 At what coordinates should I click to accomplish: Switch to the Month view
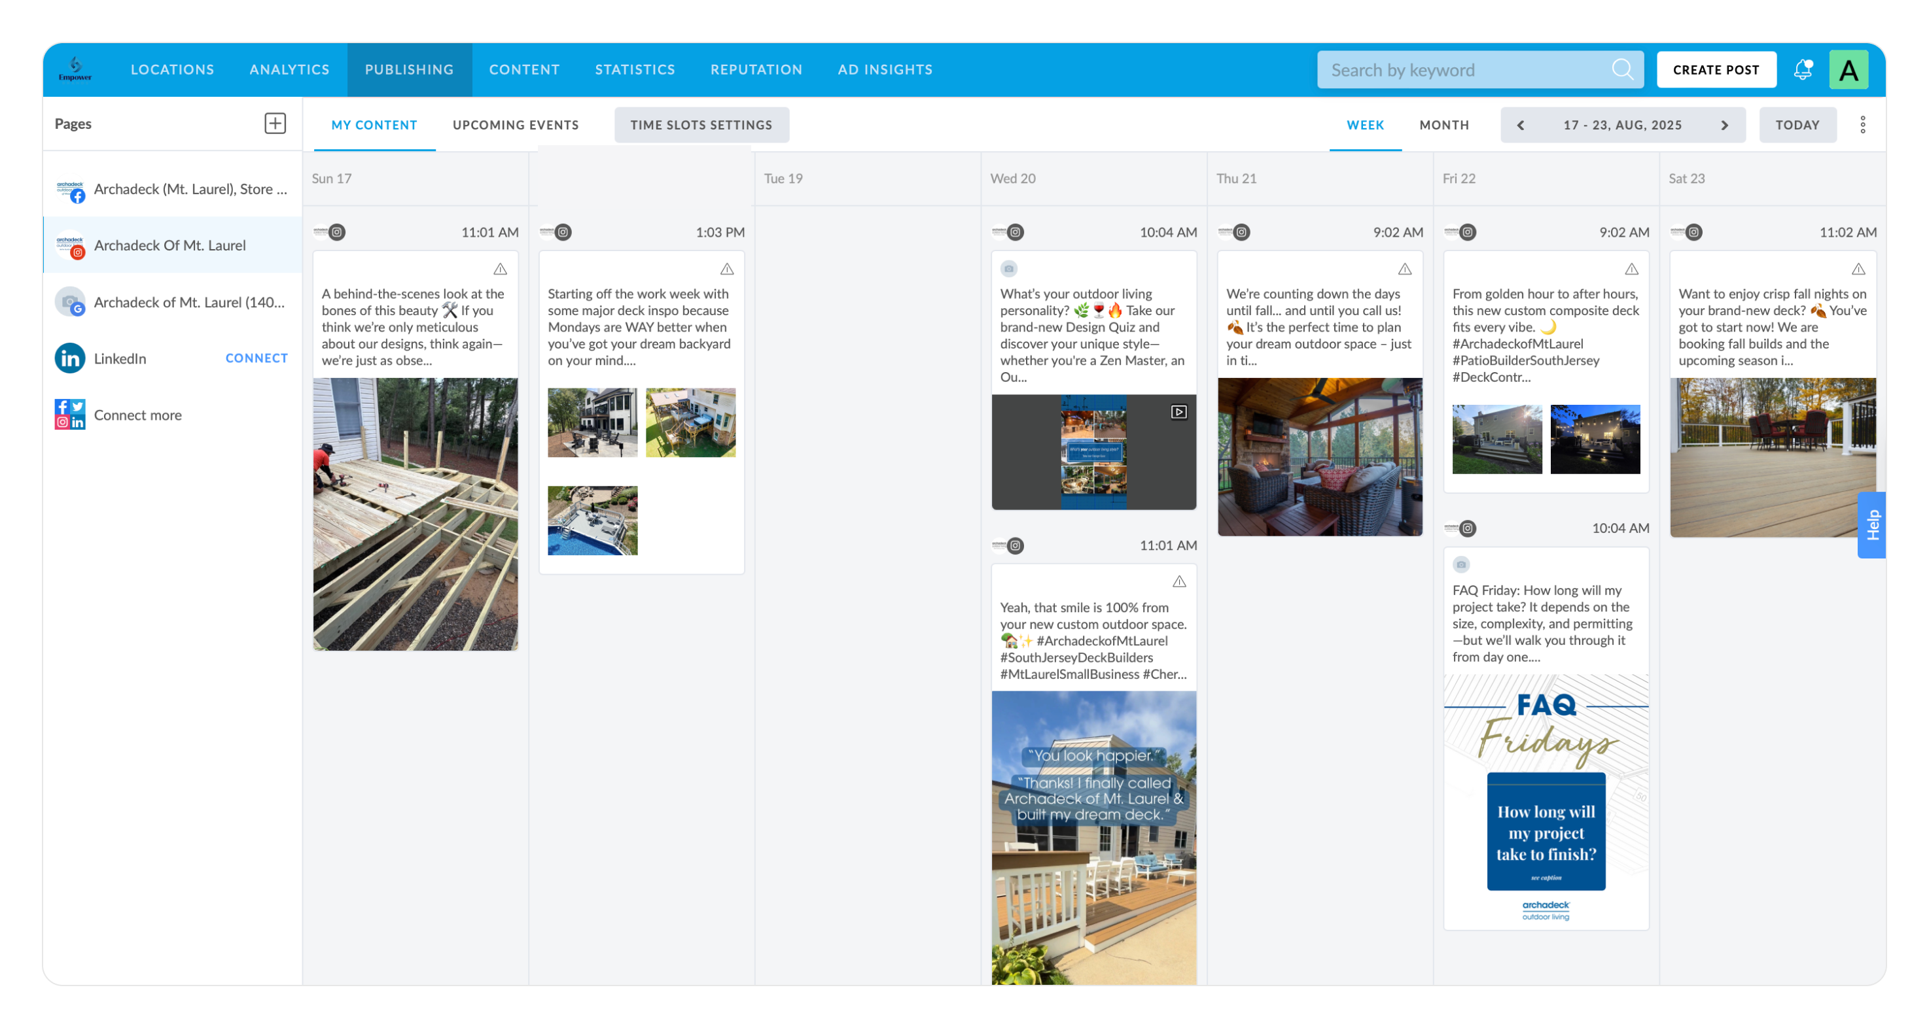(1443, 125)
